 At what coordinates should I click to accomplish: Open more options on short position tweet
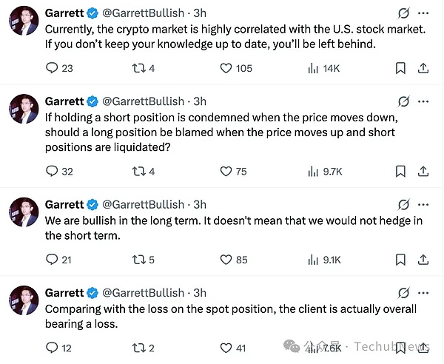[x=423, y=101]
